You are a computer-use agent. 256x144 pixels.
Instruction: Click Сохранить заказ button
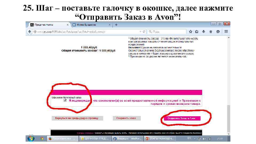[x=126, y=118]
